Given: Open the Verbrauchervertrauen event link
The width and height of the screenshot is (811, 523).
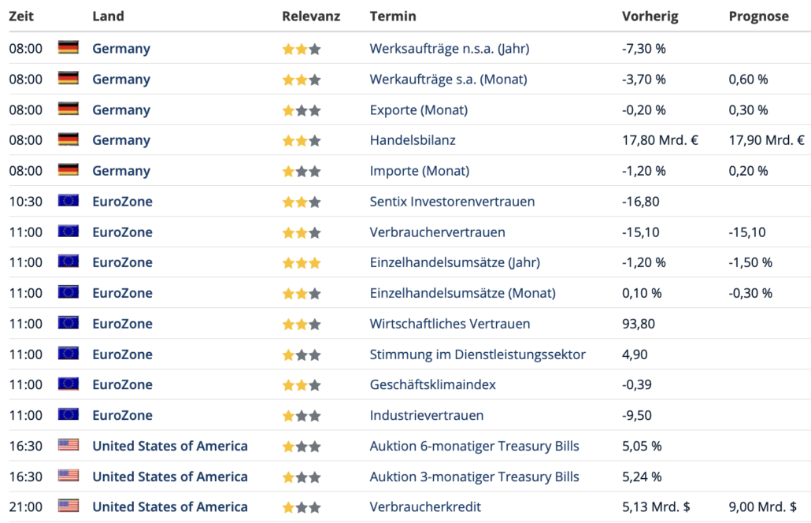Looking at the screenshot, I should point(437,232).
